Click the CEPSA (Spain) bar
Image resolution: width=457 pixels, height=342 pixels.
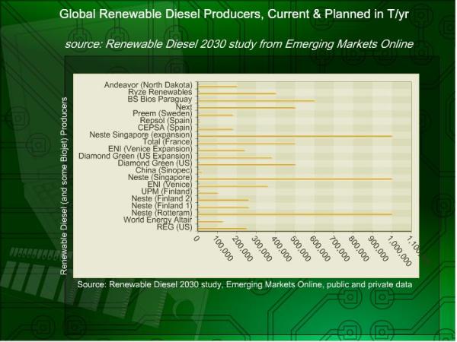(x=216, y=129)
